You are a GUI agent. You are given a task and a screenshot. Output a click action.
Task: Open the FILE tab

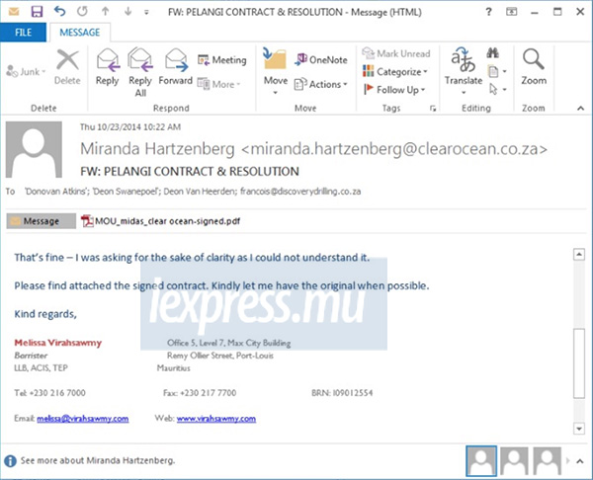pyautogui.click(x=23, y=33)
